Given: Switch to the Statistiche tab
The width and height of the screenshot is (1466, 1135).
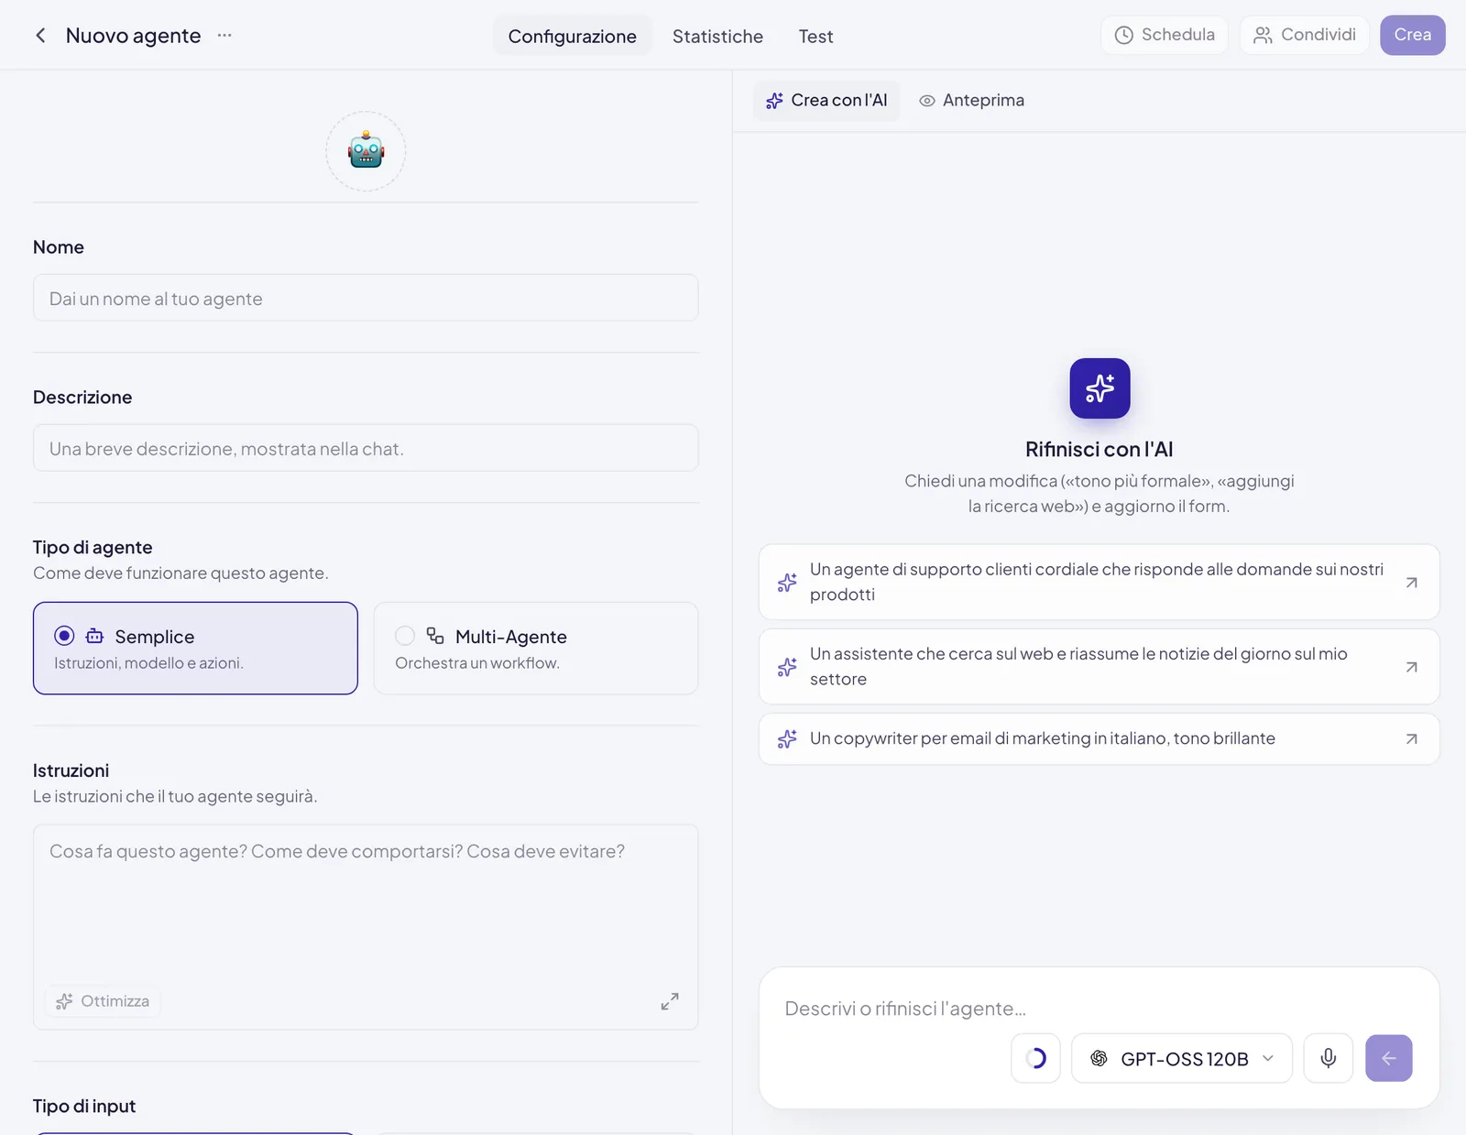Looking at the screenshot, I should (x=717, y=36).
